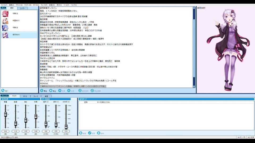Viewport: 255px width, 143px height.
Task: Click the 抑揚 value field showing 1.00
Action: click(36, 131)
